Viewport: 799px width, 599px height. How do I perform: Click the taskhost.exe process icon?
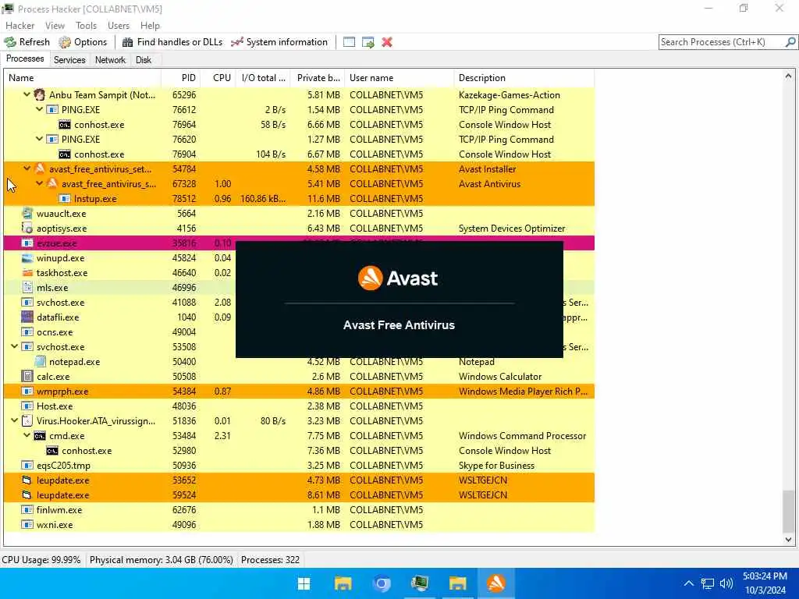coord(27,272)
